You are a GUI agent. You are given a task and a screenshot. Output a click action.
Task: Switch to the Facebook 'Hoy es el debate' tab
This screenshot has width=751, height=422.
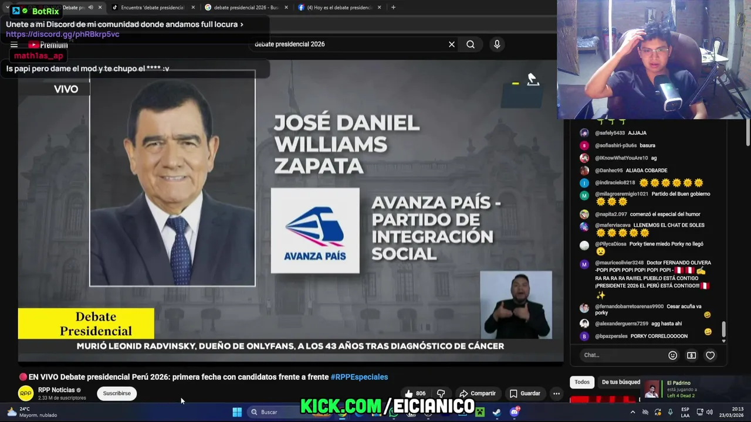pos(339,8)
